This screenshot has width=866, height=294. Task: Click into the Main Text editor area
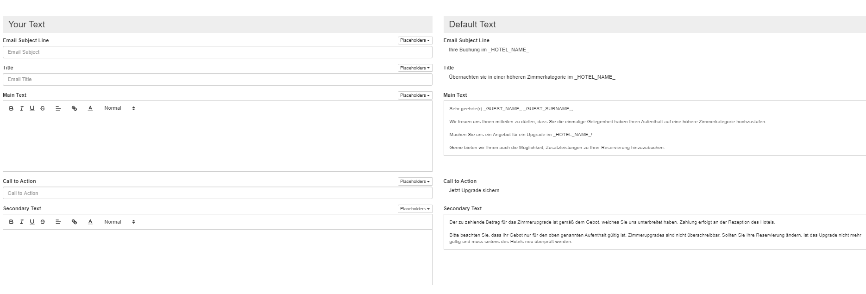coord(218,144)
